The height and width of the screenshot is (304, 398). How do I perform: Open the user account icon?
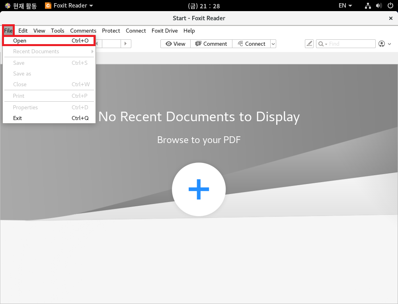[382, 44]
